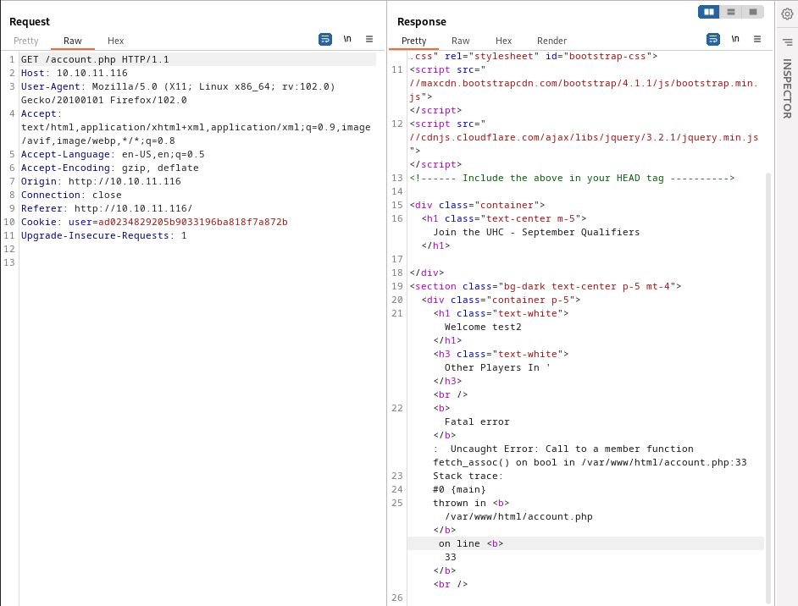Click the Referer value http://10.10.11.116/

[133, 208]
